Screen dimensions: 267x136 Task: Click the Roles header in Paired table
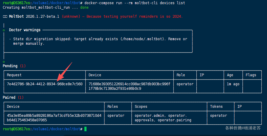coord(113,107)
